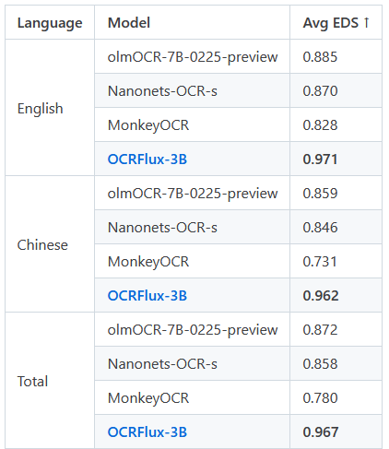The width and height of the screenshot is (389, 449).
Task: Click the 0.885 score value
Action: point(320,57)
